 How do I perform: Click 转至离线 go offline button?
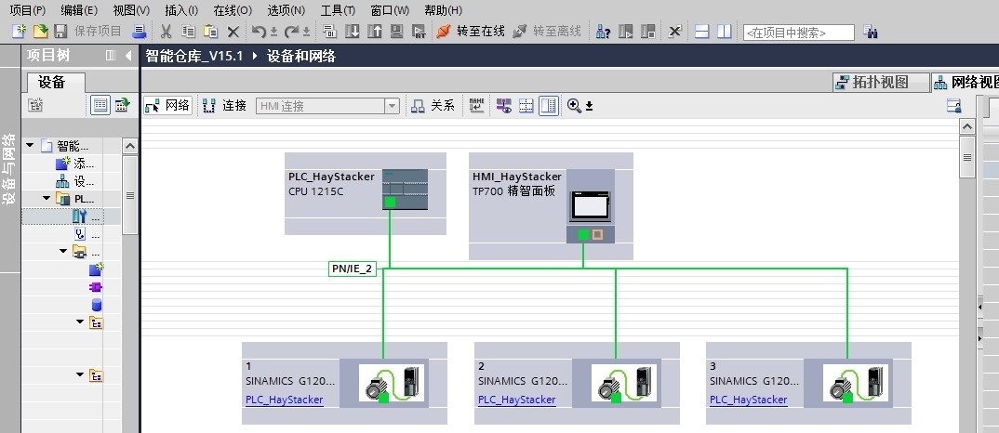point(547,32)
